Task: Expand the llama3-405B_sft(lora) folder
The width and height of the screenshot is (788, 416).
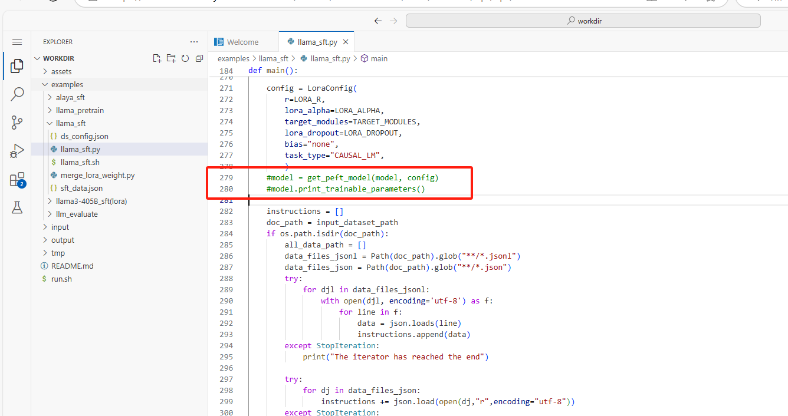Action: [91, 201]
